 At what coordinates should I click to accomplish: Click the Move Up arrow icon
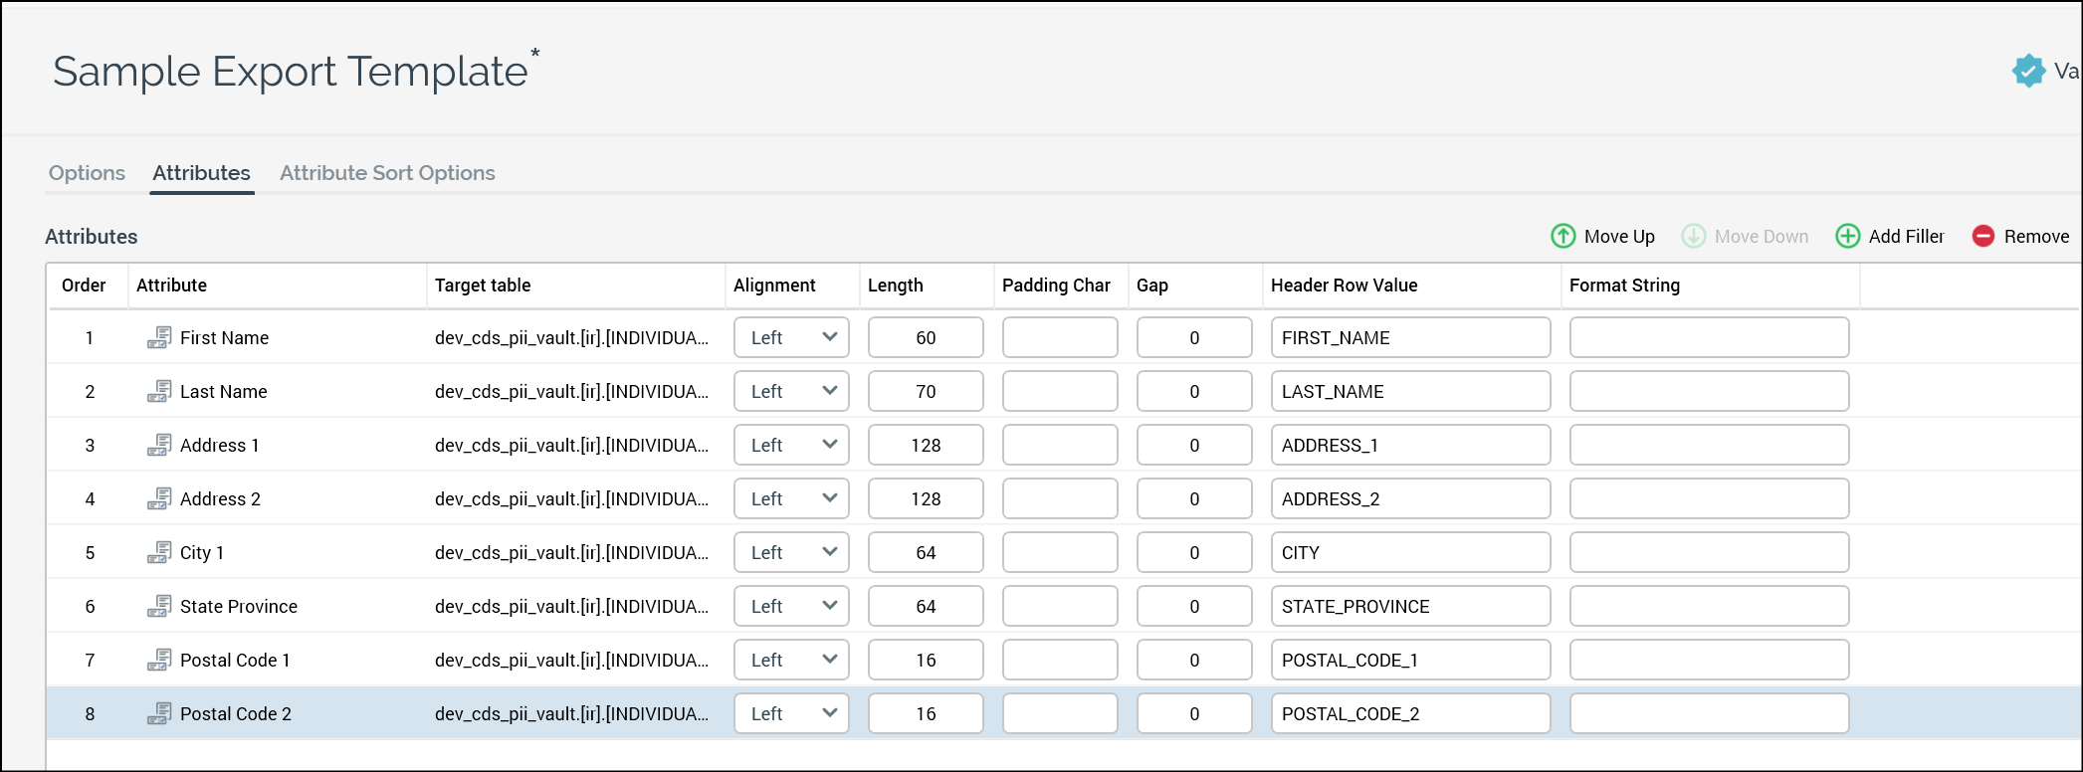coord(1562,236)
